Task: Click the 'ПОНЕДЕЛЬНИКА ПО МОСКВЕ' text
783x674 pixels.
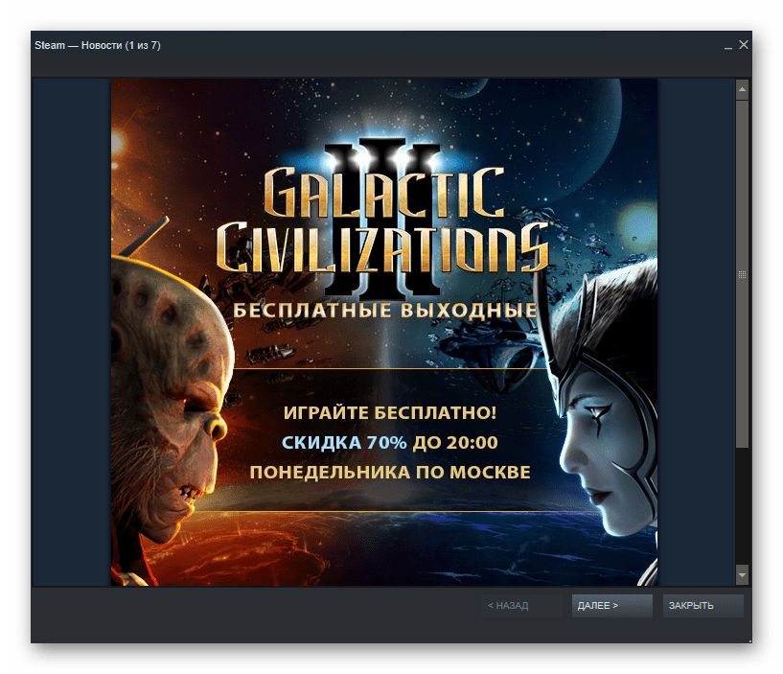Action: pyautogui.click(x=390, y=472)
